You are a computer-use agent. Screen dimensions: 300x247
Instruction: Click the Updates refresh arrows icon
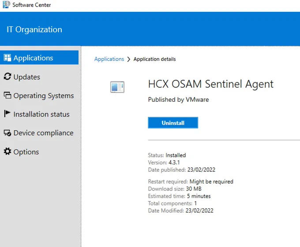pyautogui.click(x=7, y=77)
